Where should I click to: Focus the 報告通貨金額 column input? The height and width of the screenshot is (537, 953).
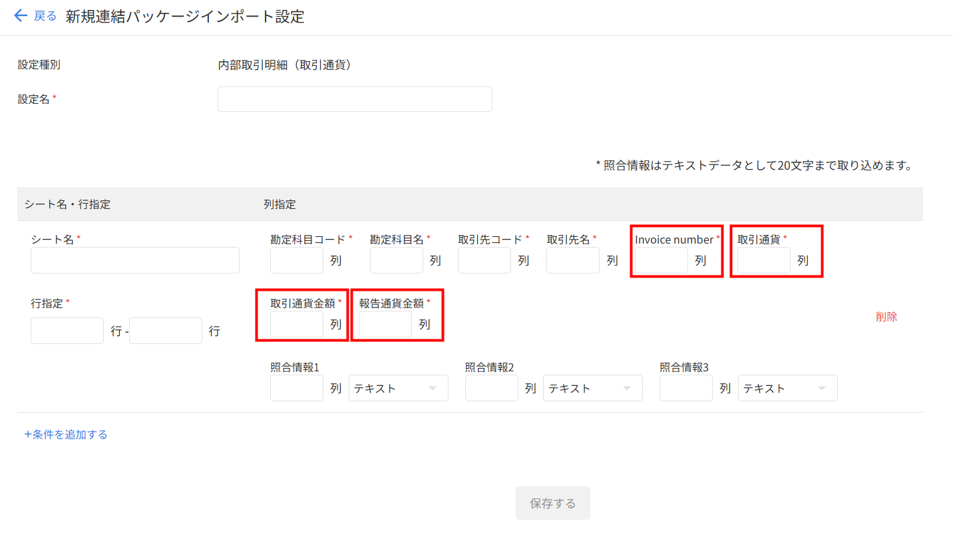pyautogui.click(x=385, y=324)
